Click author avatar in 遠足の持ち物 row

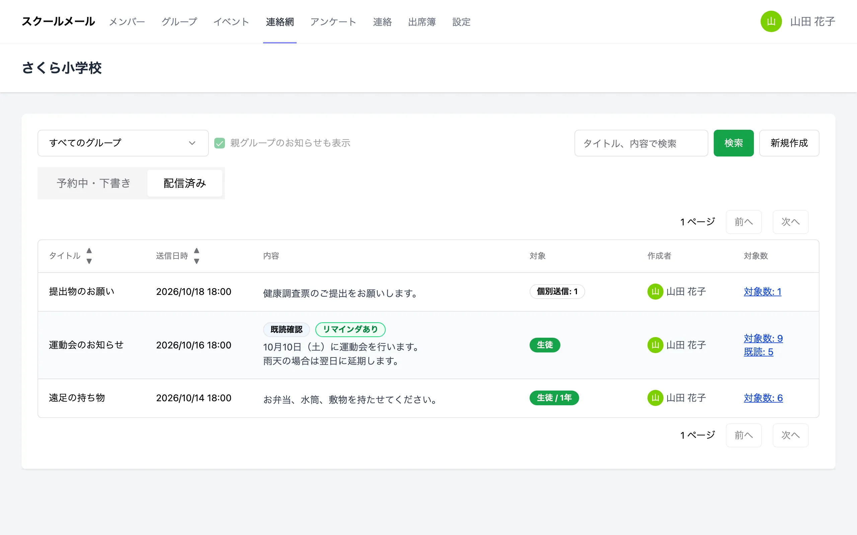655,398
